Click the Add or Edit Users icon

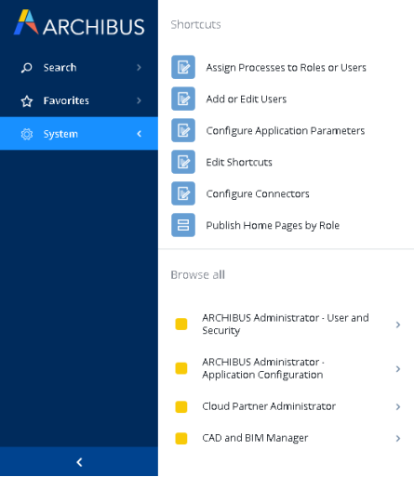[183, 99]
